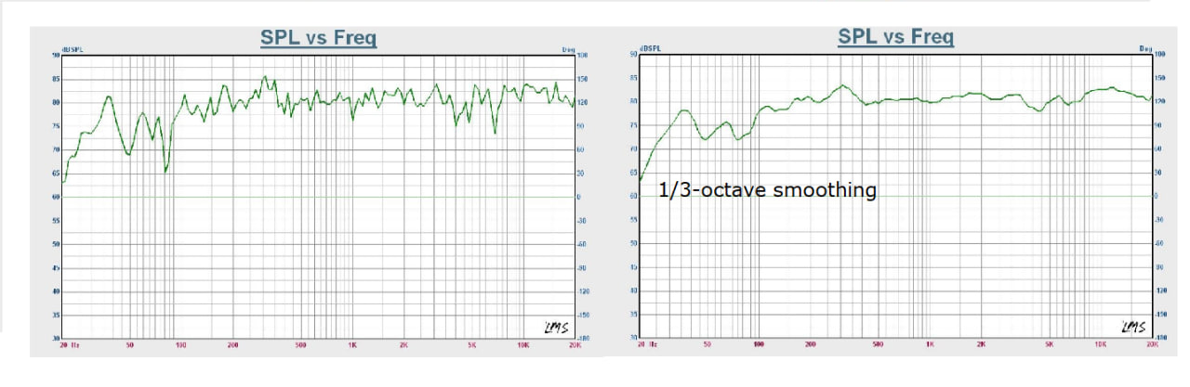The width and height of the screenshot is (1190, 387).
Task: Click the 2K frequency label on the unsmoothed graph
Action: coord(403,344)
